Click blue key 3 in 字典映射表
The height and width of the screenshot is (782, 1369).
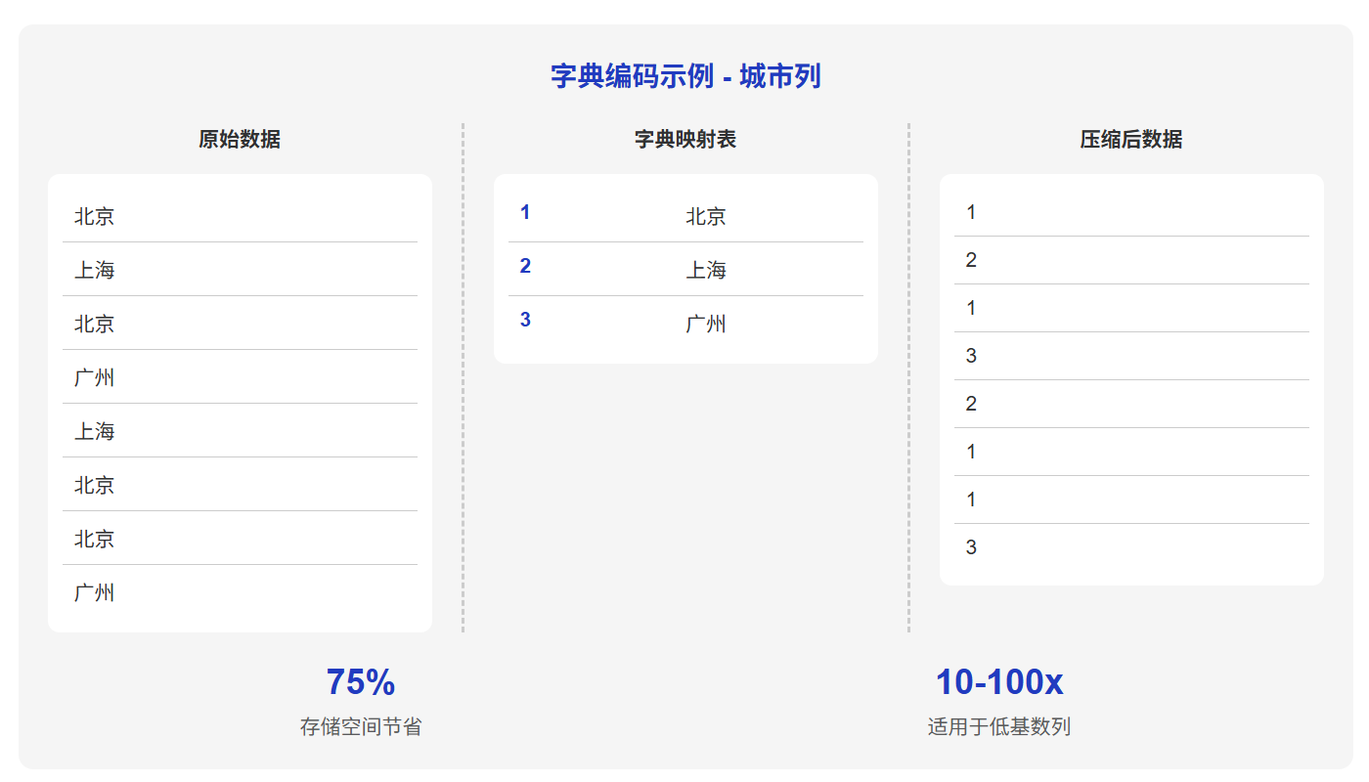(525, 320)
